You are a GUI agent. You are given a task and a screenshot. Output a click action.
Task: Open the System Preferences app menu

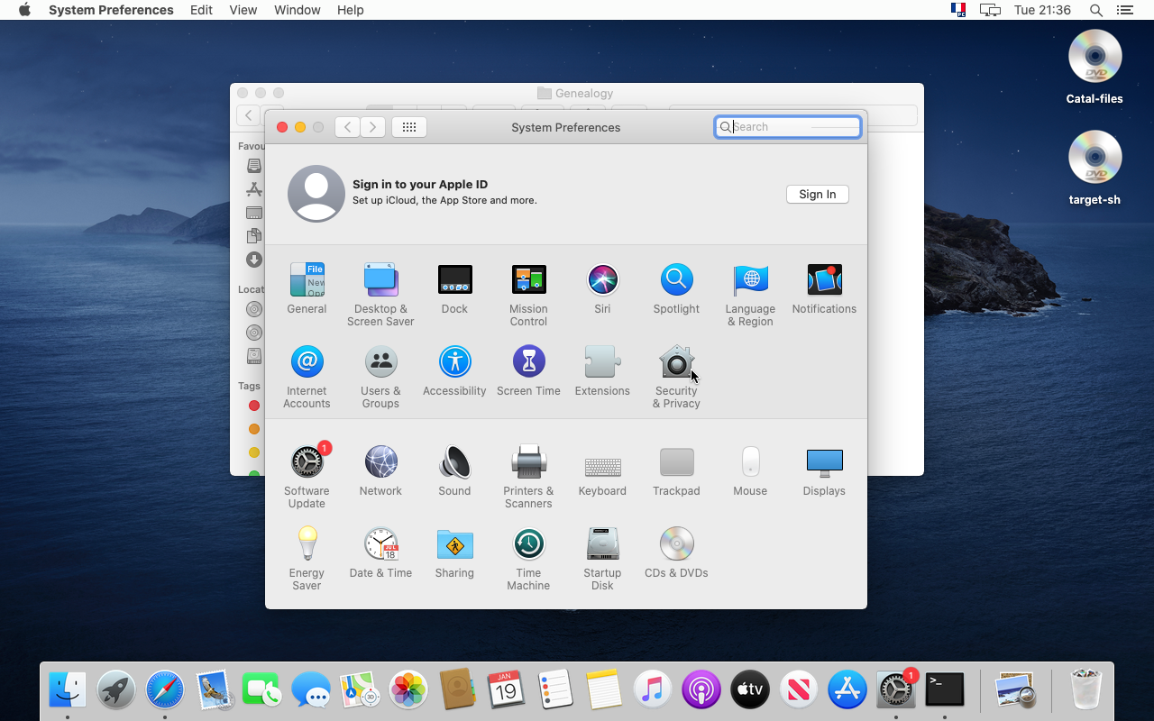point(111,10)
